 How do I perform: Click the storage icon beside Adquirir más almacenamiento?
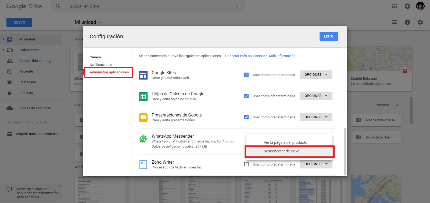click(10, 134)
